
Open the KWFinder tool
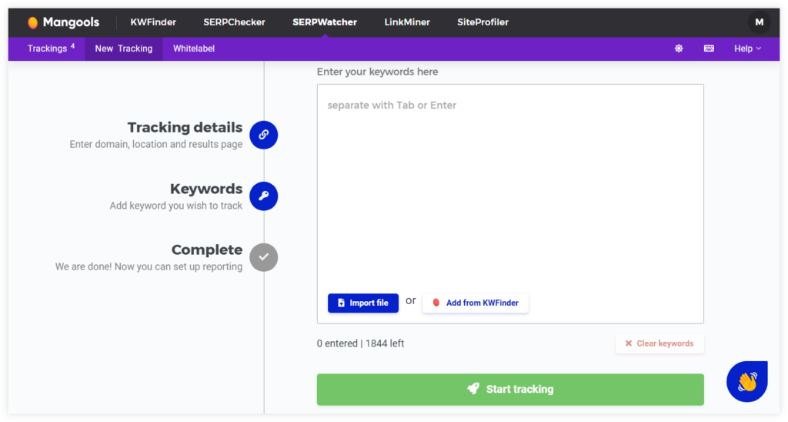pyautogui.click(x=153, y=22)
